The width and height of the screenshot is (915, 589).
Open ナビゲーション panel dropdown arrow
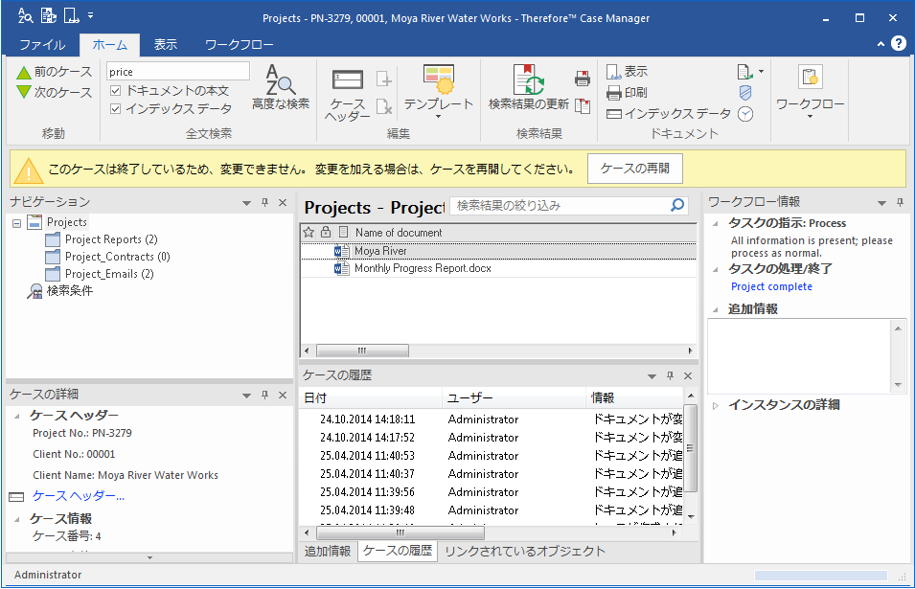(x=247, y=203)
